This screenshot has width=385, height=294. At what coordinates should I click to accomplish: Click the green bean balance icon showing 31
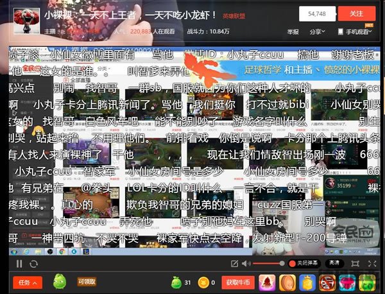point(176,282)
